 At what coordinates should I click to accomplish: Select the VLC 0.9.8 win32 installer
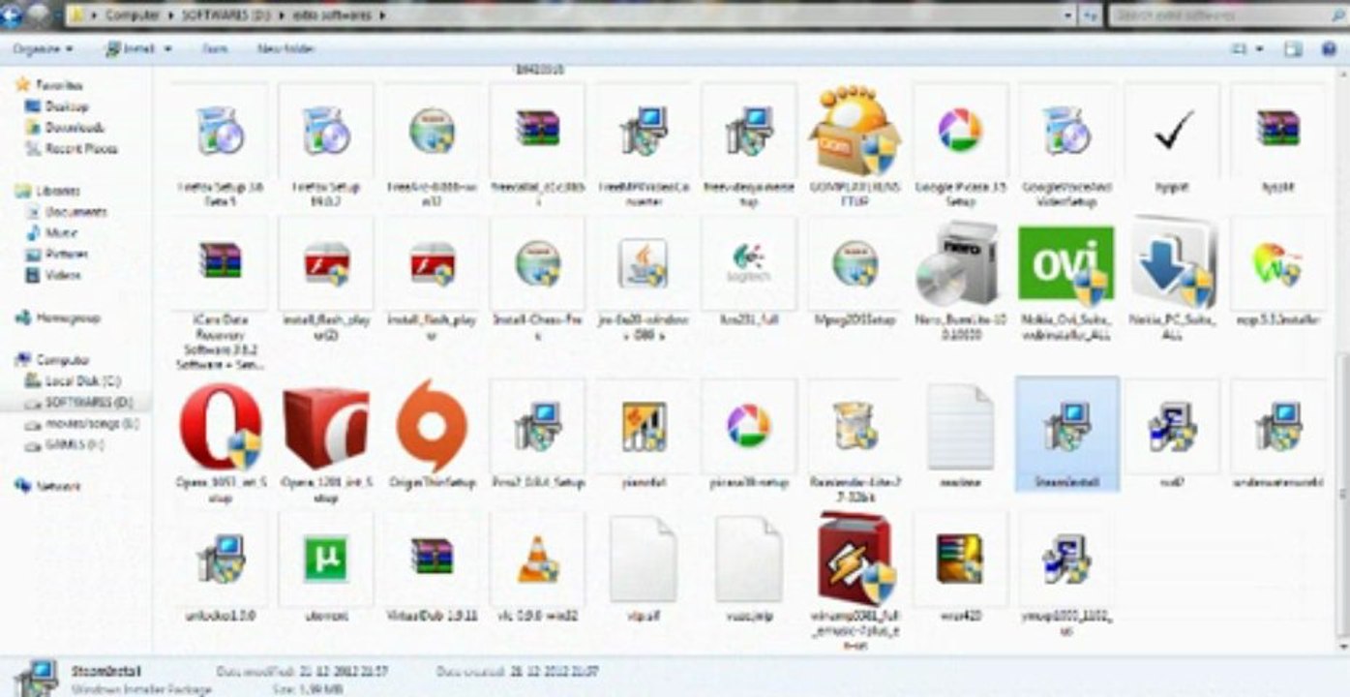(x=537, y=559)
